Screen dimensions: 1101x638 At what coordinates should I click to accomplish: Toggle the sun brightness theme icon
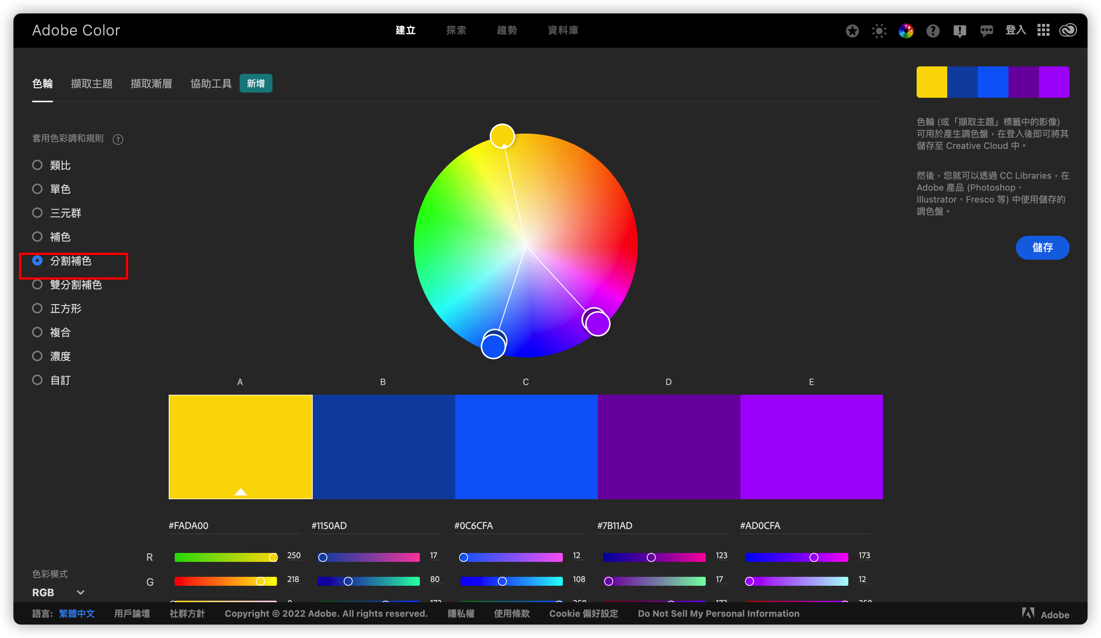point(879,31)
